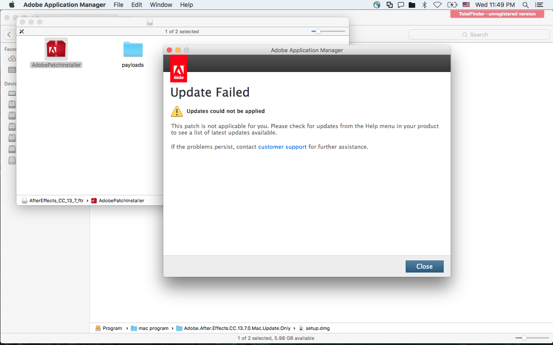Click the disk proxy icon in Finder title bar
This screenshot has width=553, height=345.
point(150,22)
